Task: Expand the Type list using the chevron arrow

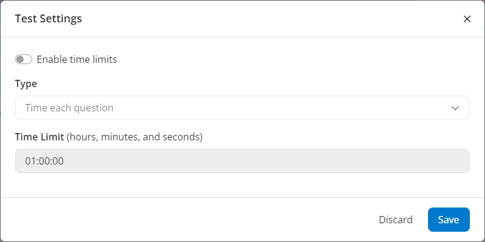Action: 455,108
